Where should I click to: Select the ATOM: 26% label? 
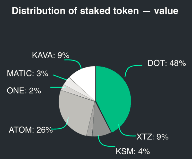click(31, 130)
